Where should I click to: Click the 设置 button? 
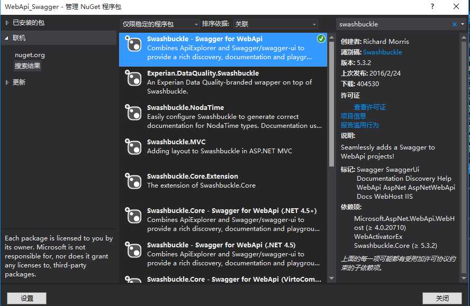tap(26, 298)
